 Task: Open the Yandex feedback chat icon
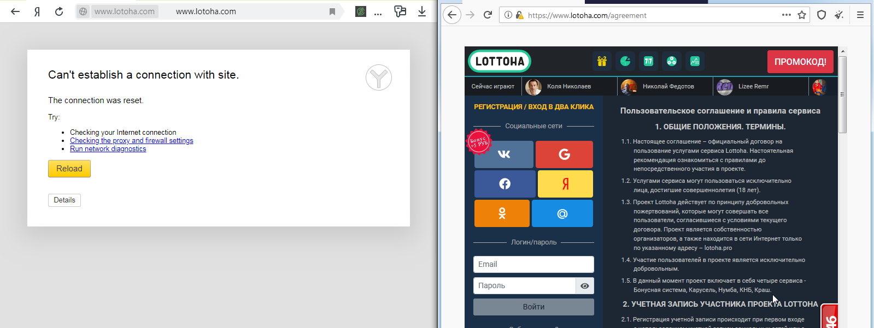[x=400, y=11]
